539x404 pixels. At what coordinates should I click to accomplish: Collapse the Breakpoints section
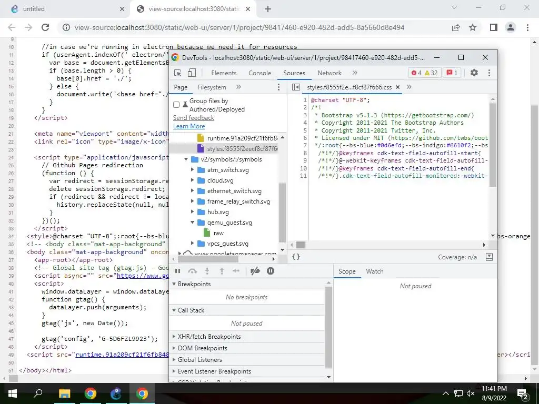174,284
